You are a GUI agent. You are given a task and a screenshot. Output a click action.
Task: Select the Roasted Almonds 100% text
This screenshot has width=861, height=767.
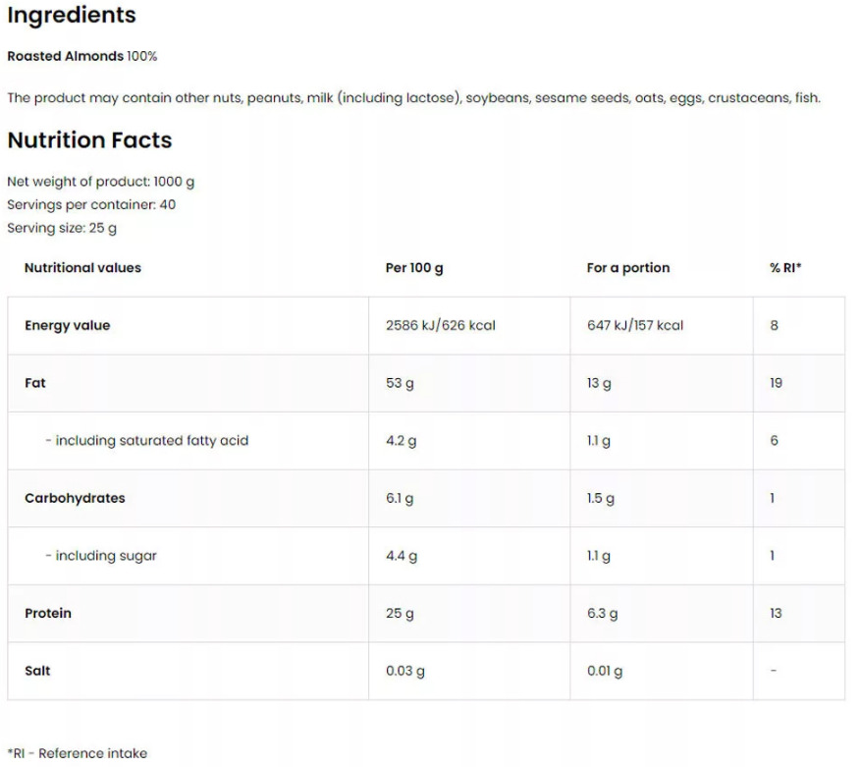click(x=81, y=56)
